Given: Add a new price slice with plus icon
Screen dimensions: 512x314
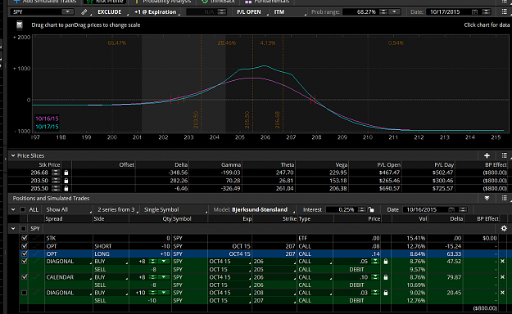Looking at the screenshot, I should click(x=487, y=155).
